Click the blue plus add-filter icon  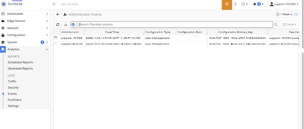point(73,24)
